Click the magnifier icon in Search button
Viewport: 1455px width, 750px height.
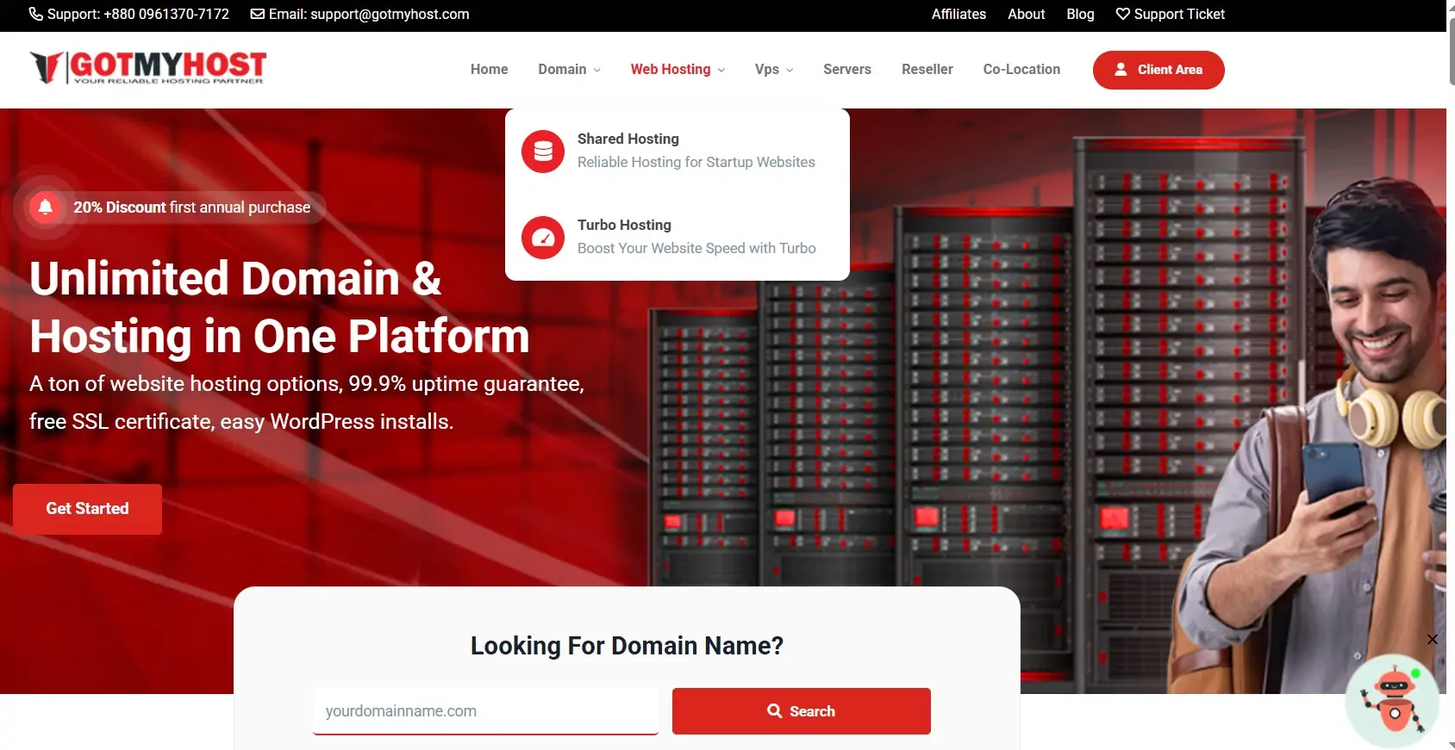[x=775, y=711]
